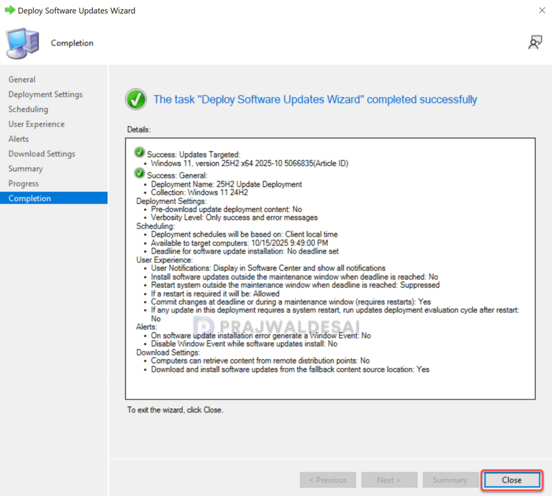Click the Windows 11 version 25H2 update line
Image resolution: width=552 pixels, height=496 pixels.
[x=250, y=163]
